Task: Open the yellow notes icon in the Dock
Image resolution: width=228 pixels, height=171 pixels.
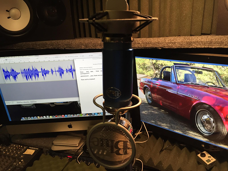Action: pyautogui.click(x=51, y=117)
